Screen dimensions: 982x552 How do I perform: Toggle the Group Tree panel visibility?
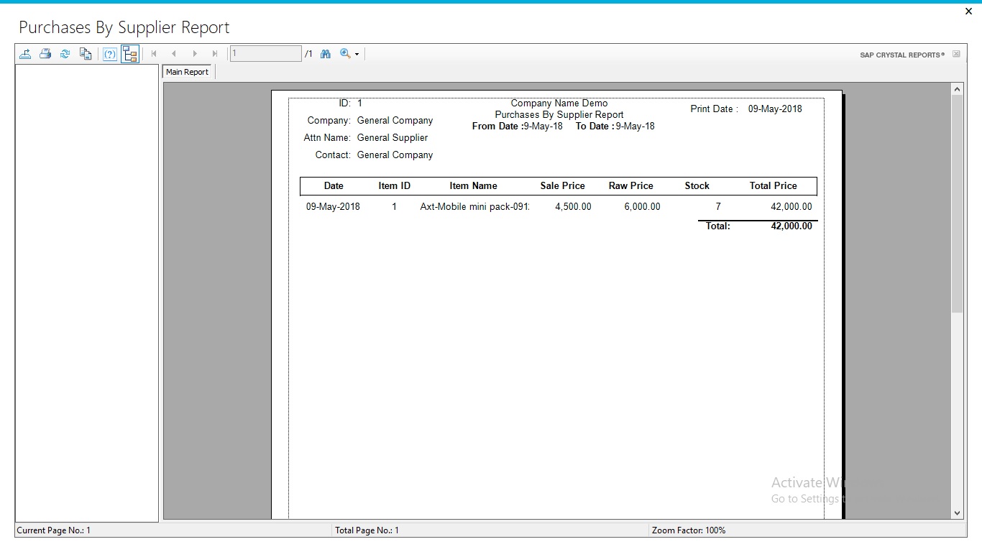(x=130, y=53)
